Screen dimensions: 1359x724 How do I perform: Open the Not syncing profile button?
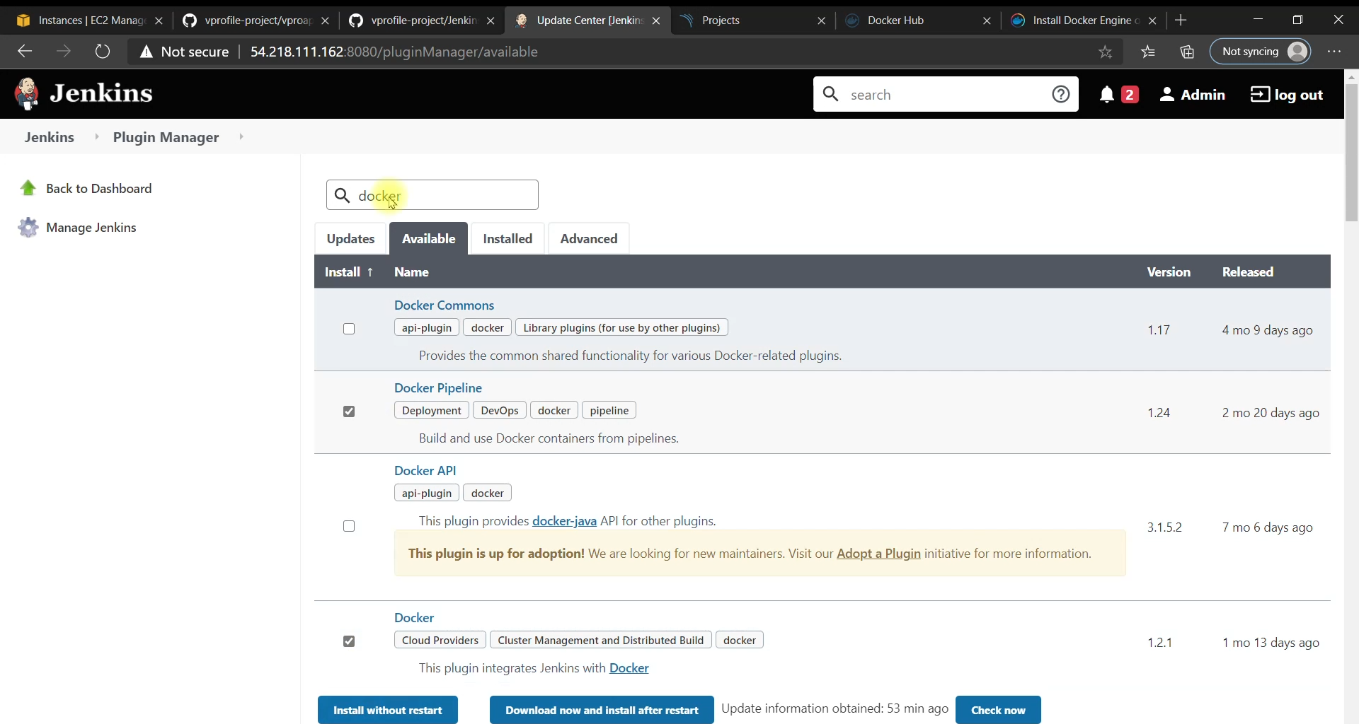[1261, 52]
